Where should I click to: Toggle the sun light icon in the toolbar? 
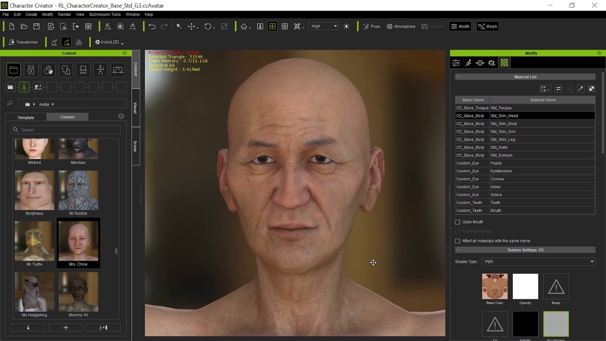tap(347, 27)
